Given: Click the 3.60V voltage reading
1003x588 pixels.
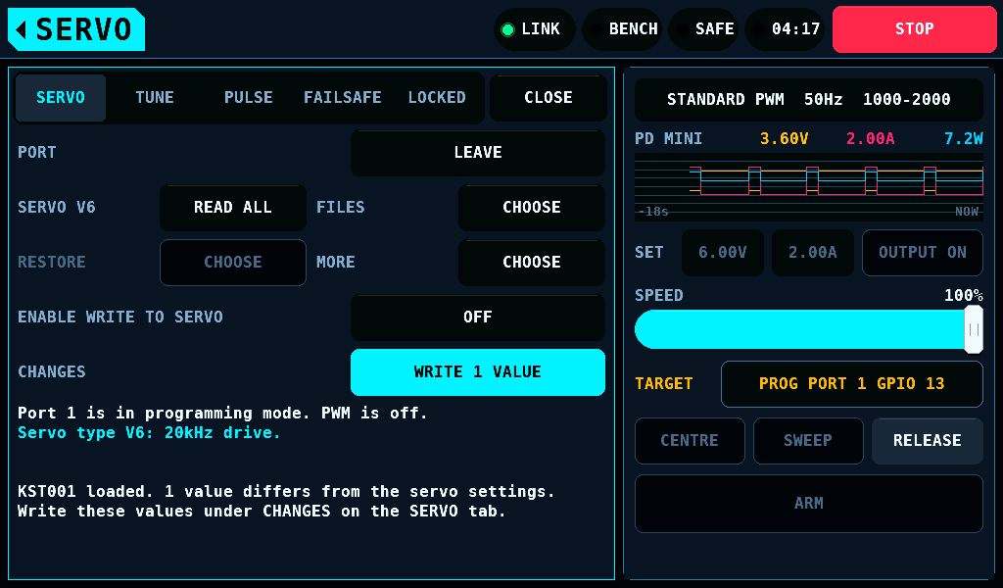Looking at the screenshot, I should [x=784, y=139].
